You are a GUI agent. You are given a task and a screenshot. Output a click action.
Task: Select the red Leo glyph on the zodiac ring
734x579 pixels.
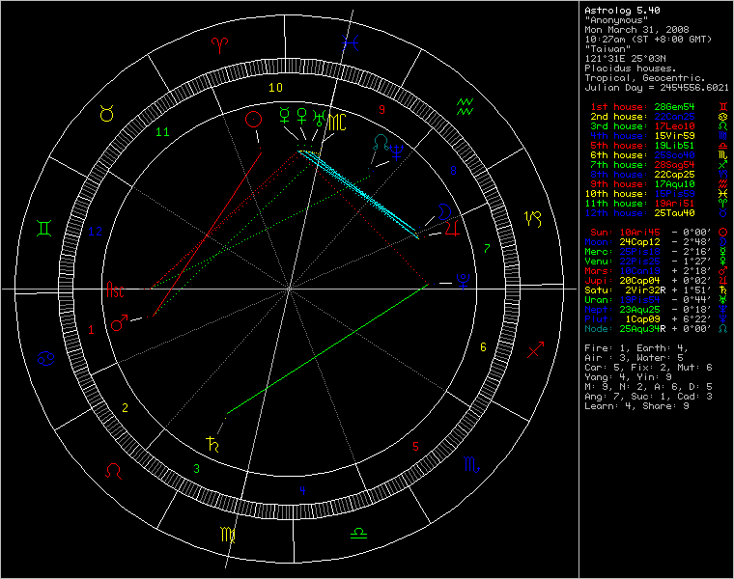(x=113, y=471)
